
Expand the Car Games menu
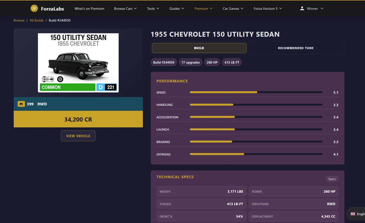(x=233, y=9)
